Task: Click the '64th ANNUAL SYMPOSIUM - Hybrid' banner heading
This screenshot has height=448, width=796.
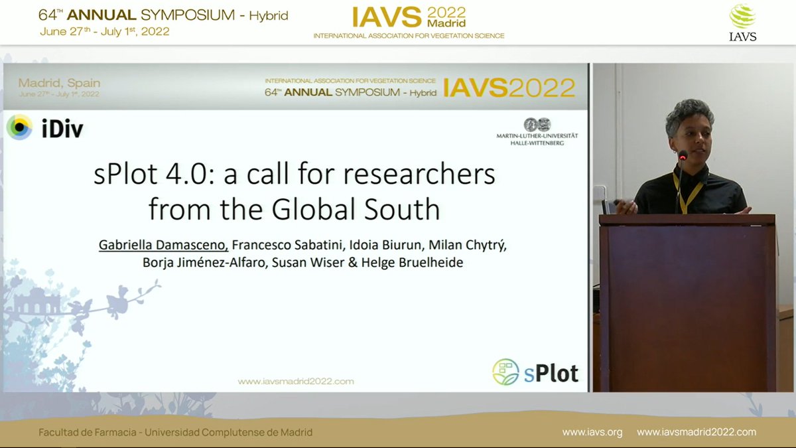Action: pyautogui.click(x=163, y=15)
